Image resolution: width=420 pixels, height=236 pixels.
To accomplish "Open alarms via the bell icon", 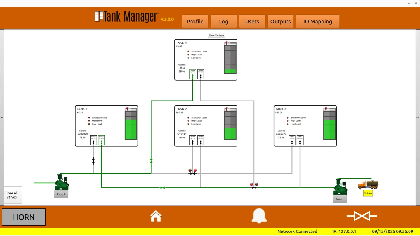I will coord(259,216).
